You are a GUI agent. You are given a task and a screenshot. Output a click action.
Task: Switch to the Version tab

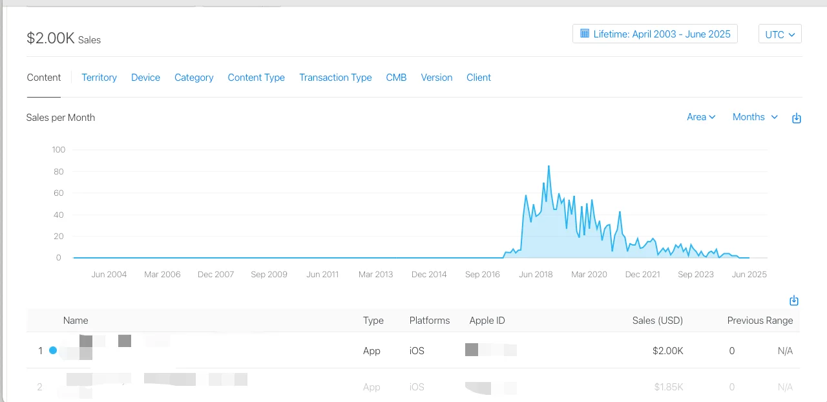pyautogui.click(x=437, y=78)
